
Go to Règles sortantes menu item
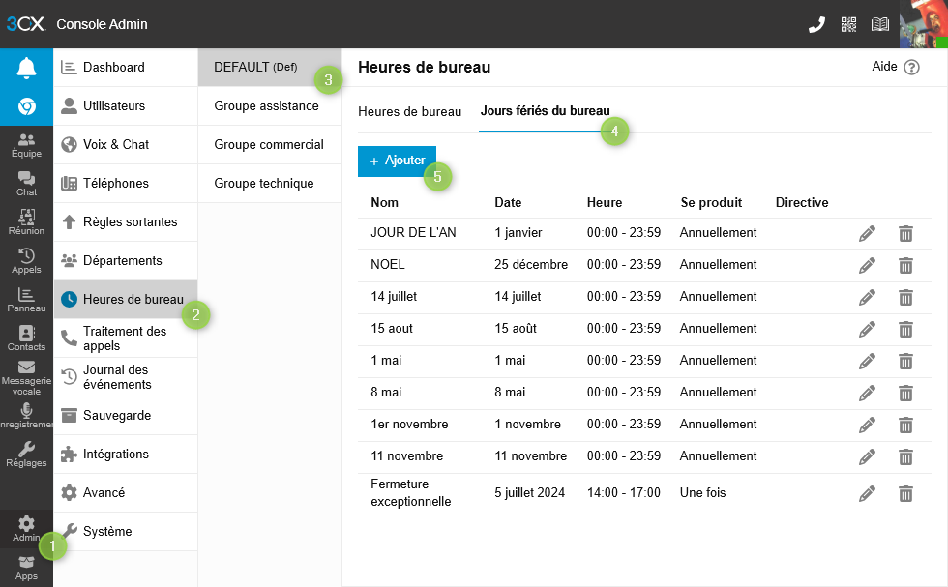pos(130,221)
